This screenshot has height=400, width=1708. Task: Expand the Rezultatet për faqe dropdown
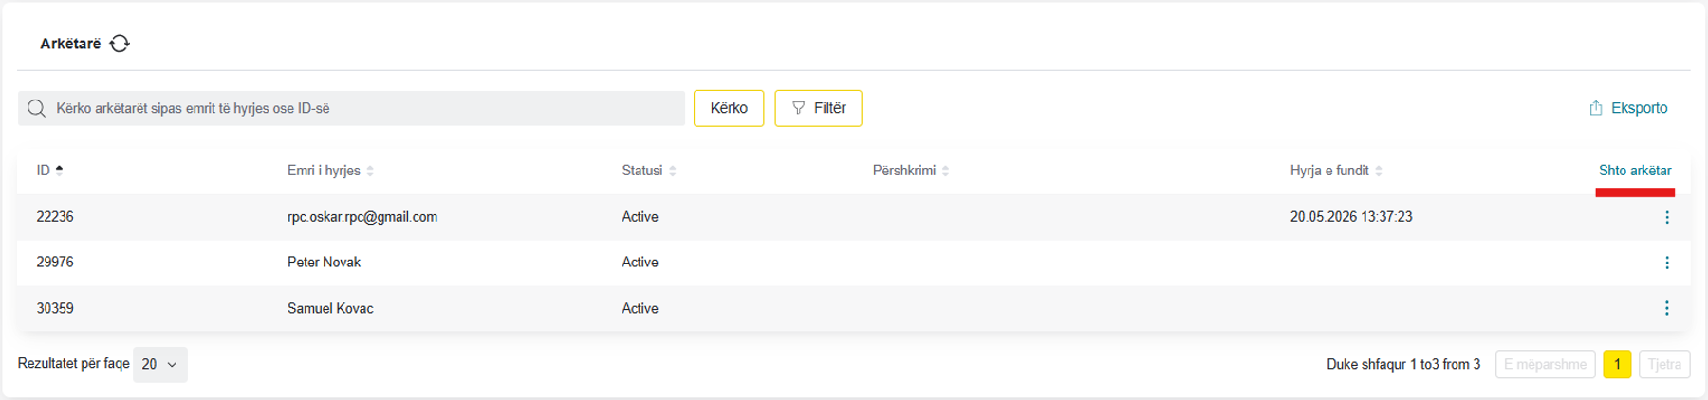(x=160, y=364)
